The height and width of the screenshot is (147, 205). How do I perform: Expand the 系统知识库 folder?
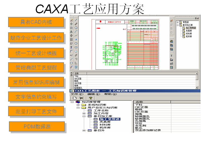pyautogui.click(x=78, y=105)
